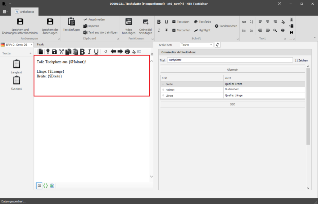Toggle italic in the editor toolbar
This screenshot has height=204, width=318.
pyautogui.click(x=89, y=52)
